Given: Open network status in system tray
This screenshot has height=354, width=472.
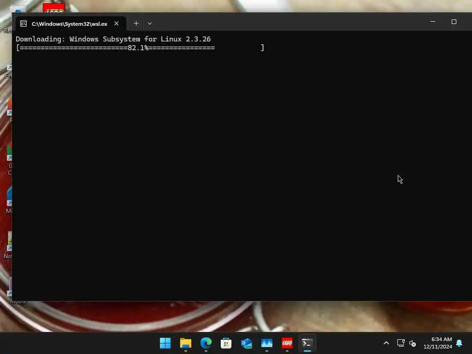Looking at the screenshot, I should tap(401, 343).
